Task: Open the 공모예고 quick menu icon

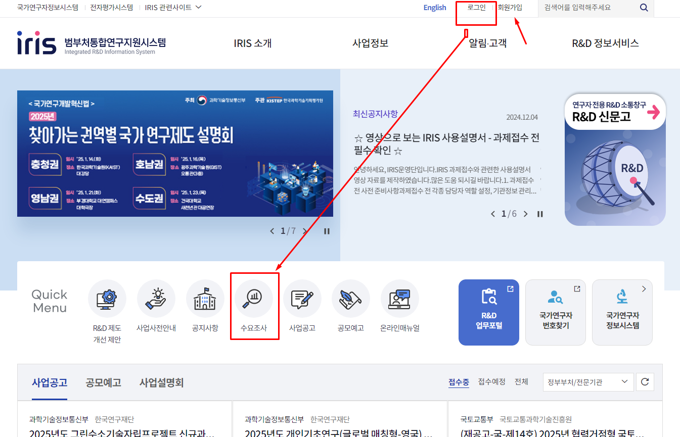Action: click(351, 299)
